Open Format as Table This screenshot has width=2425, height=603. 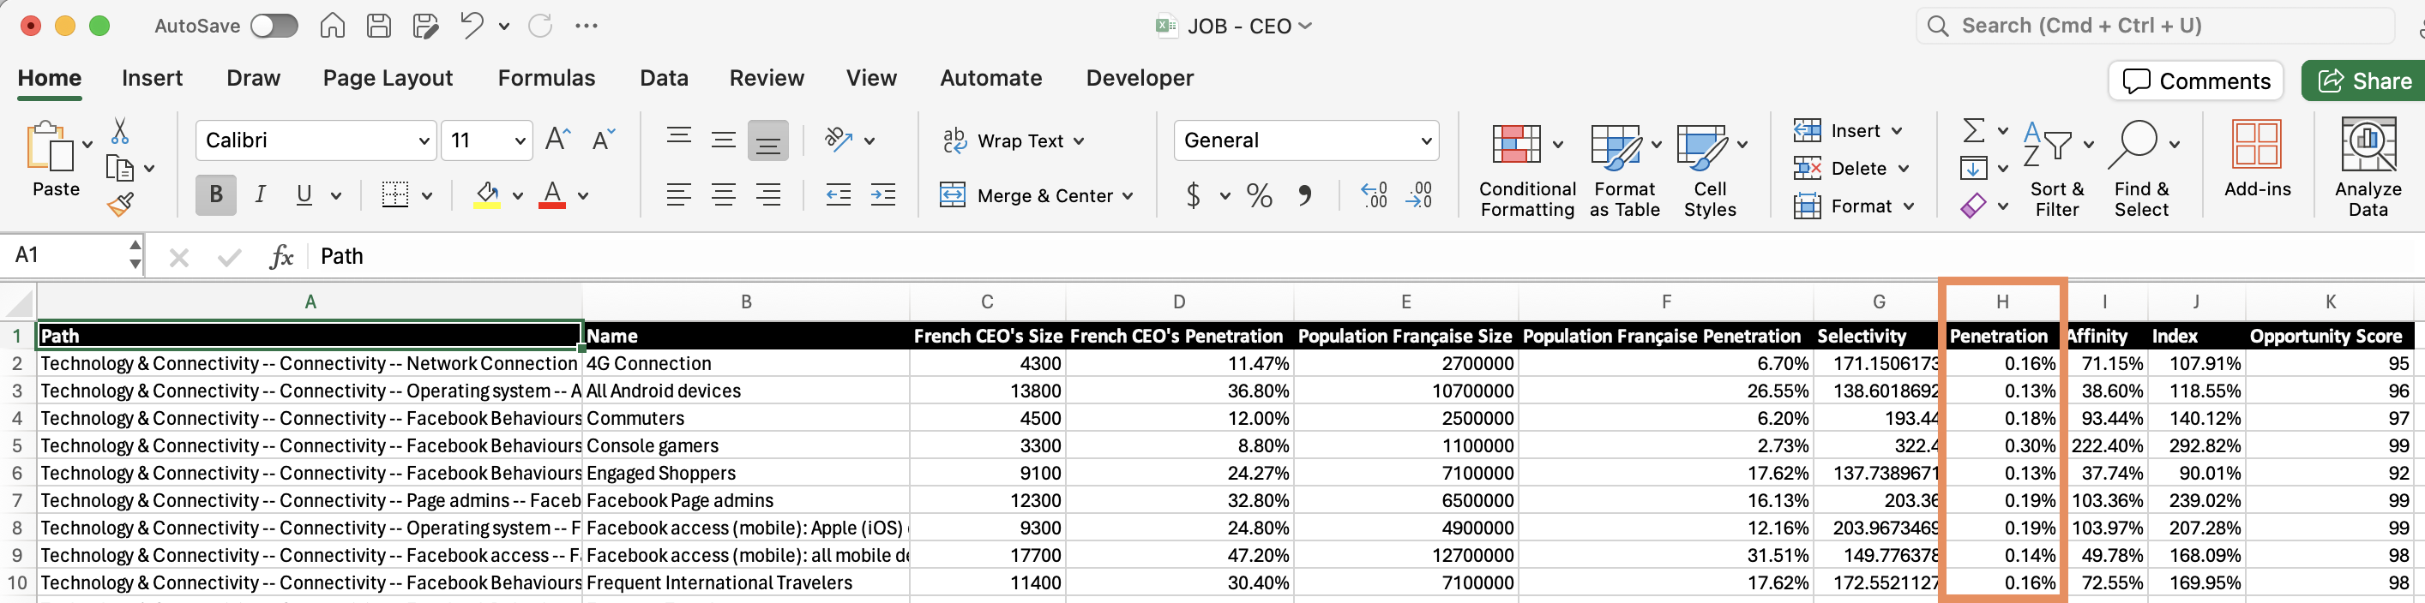coord(1625,170)
